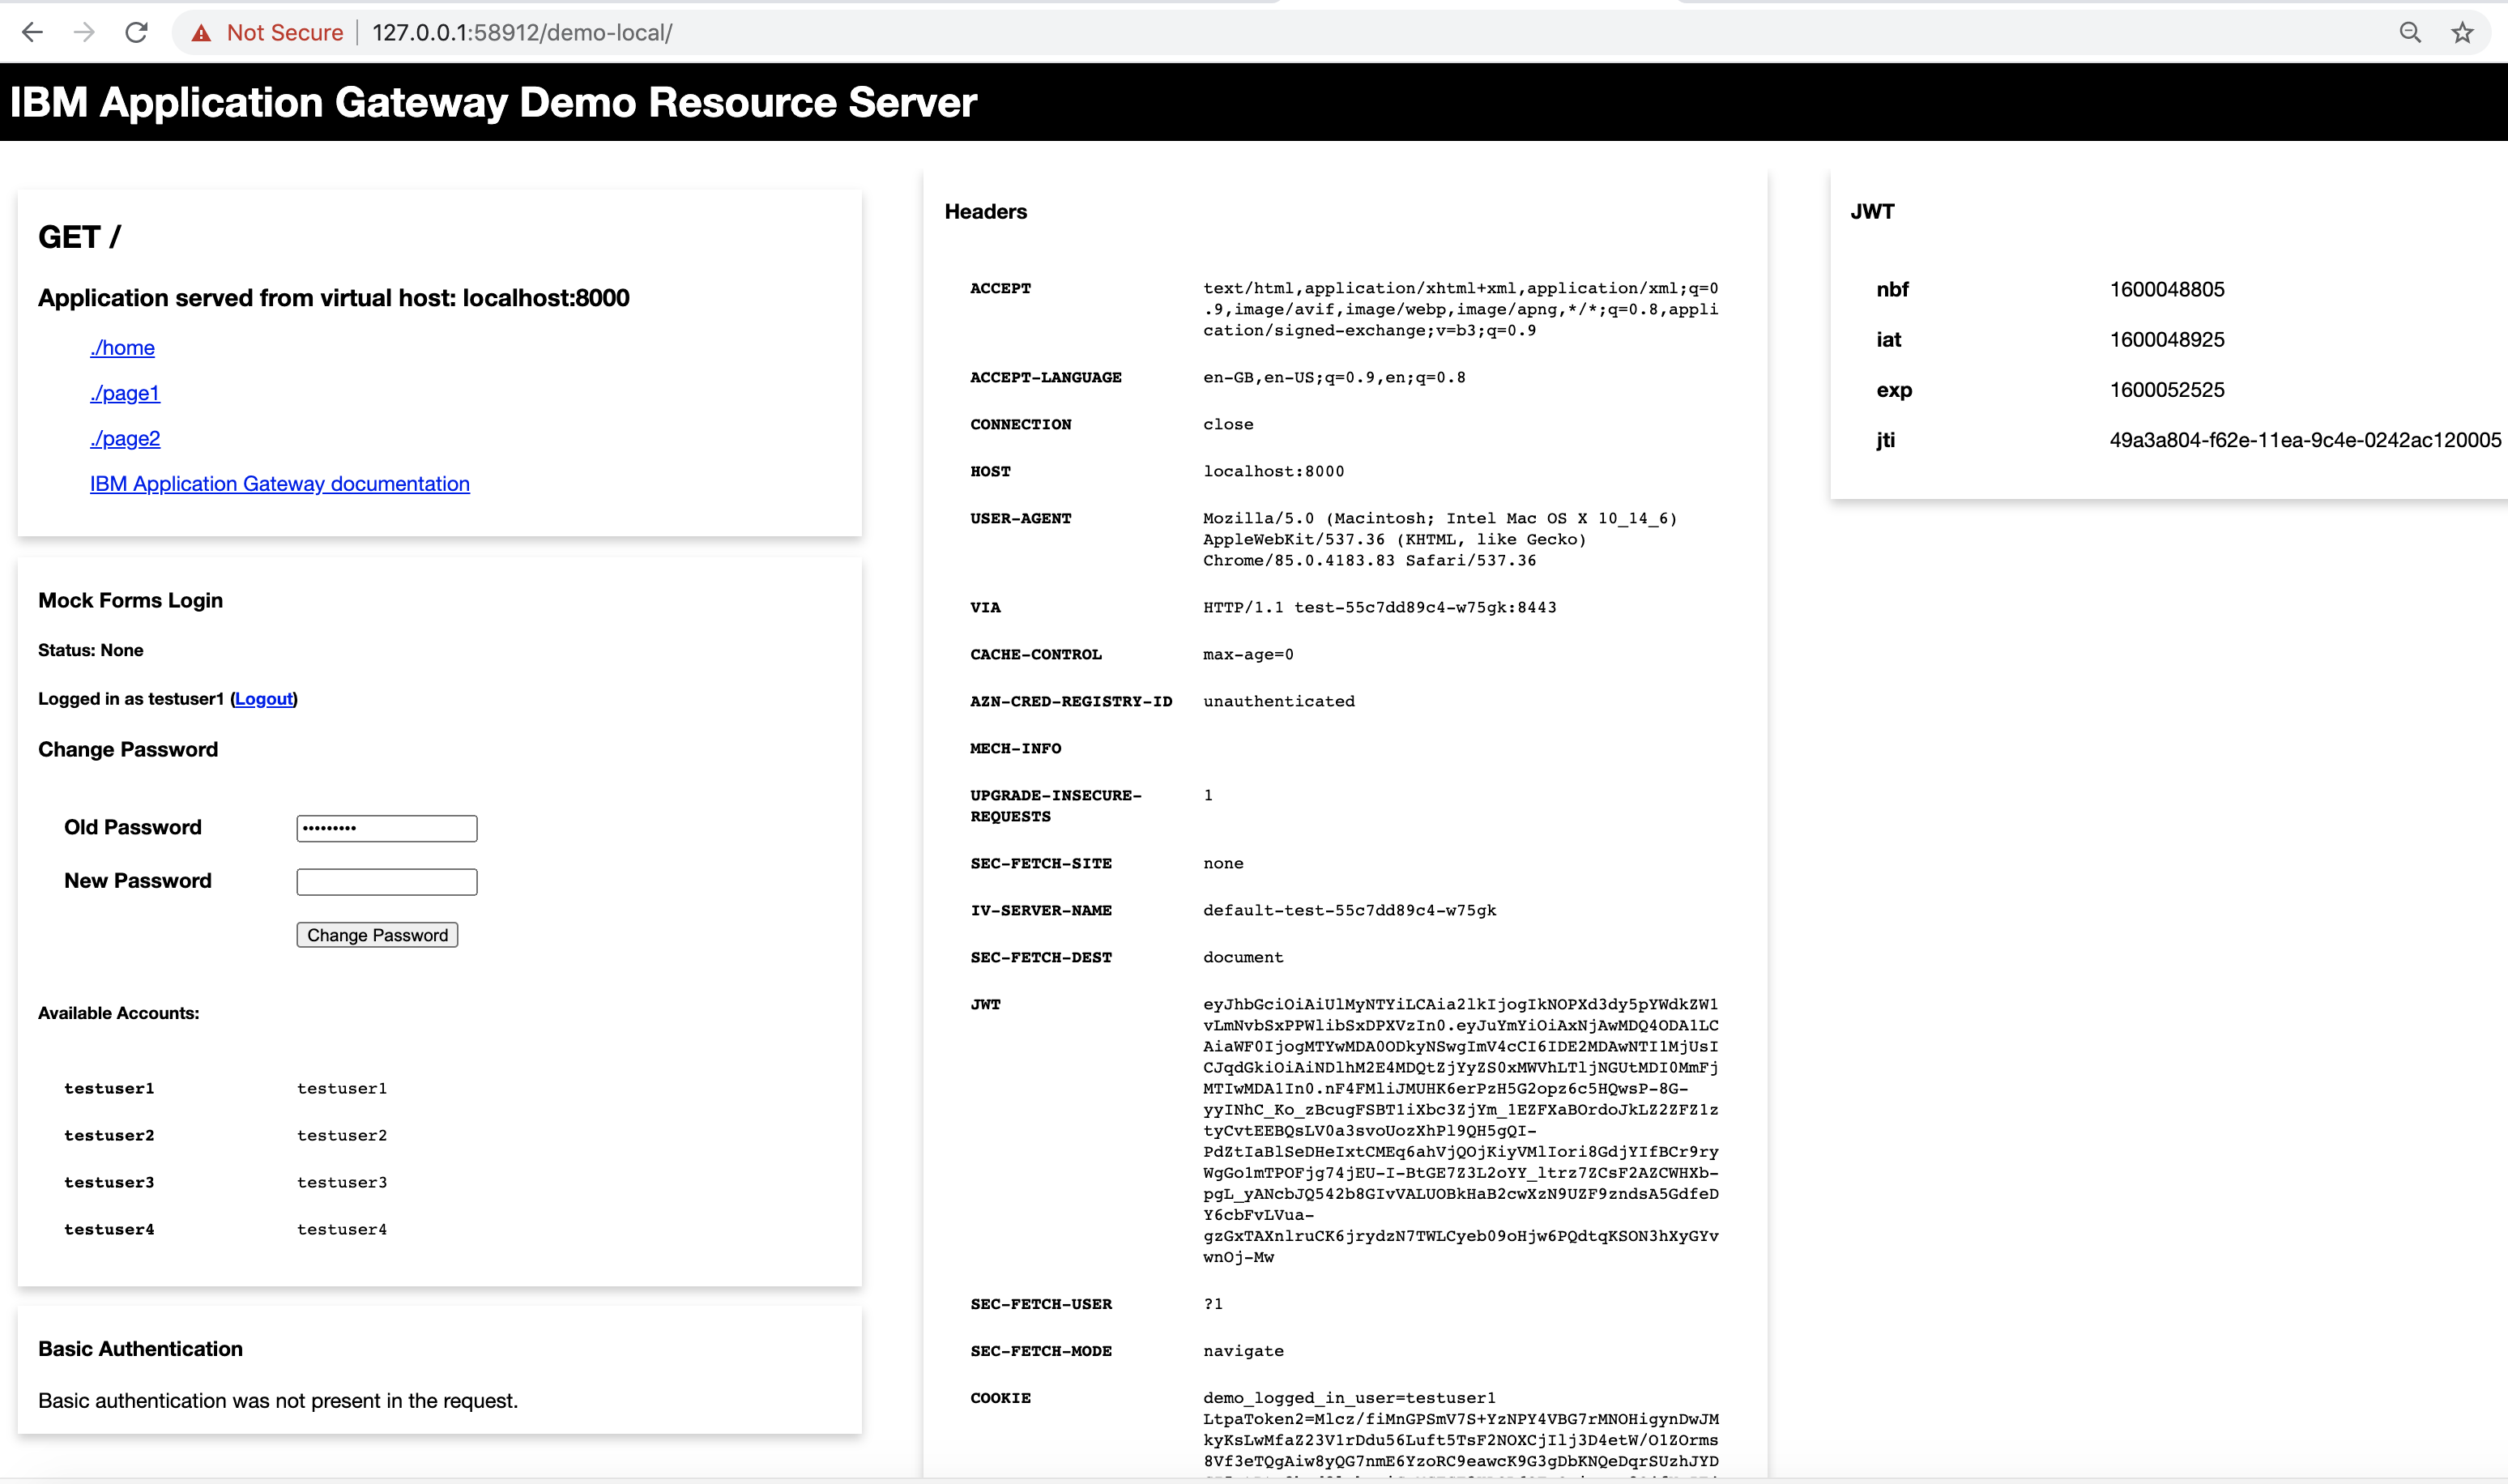Image resolution: width=2508 pixels, height=1484 pixels.
Task: Open the ./page1 link
Action: pos(125,393)
